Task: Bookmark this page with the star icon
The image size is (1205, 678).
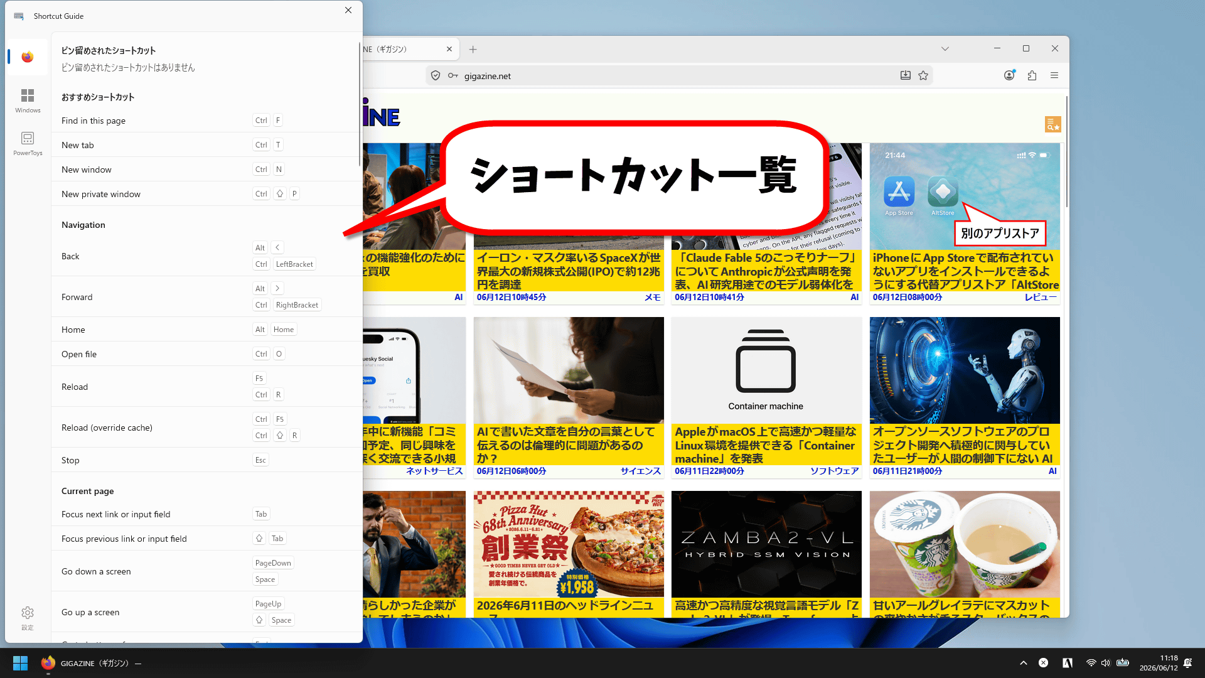Action: tap(923, 75)
